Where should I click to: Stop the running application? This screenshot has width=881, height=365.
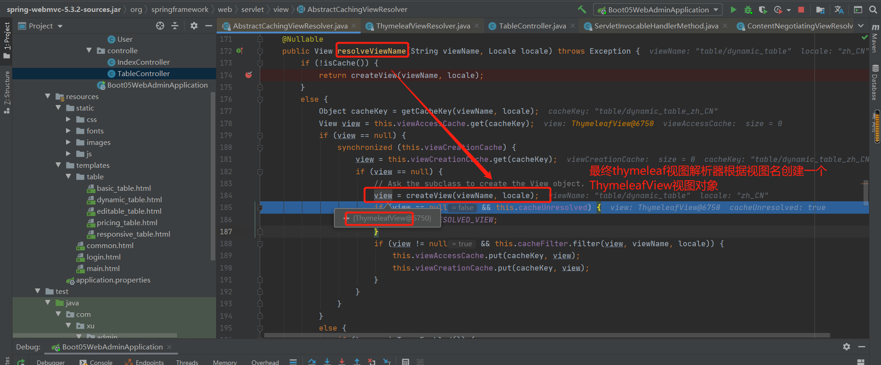pos(801,9)
